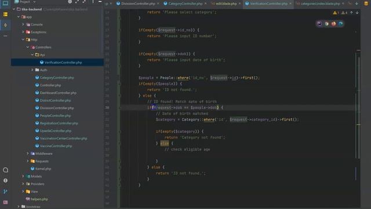
Task: Expand the Requests folder
Action: pos(28,161)
